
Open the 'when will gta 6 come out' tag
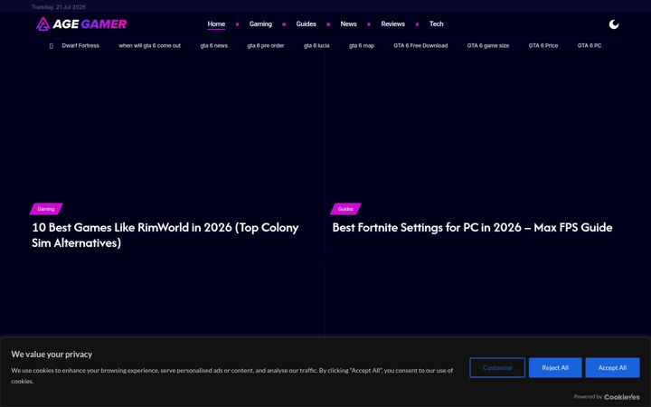pos(150,46)
